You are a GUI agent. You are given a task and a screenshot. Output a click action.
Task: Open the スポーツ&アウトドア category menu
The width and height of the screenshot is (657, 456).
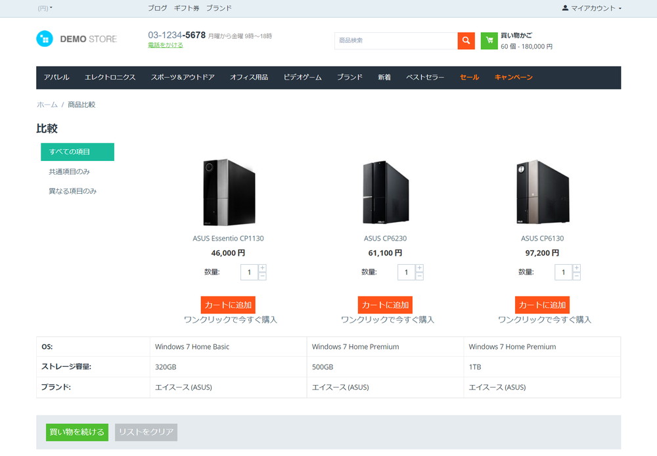(183, 77)
